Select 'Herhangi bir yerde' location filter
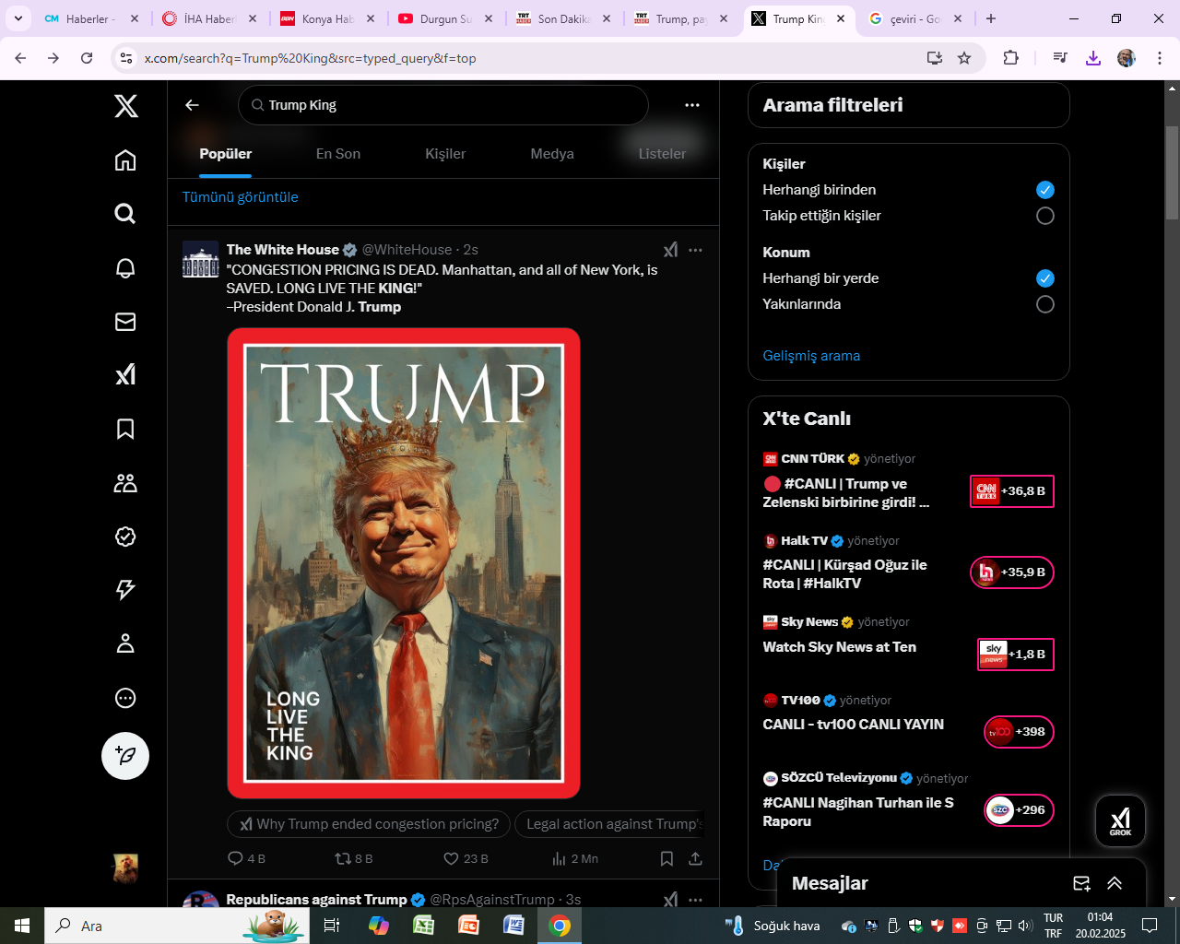The height and width of the screenshot is (944, 1180). pos(1045,278)
